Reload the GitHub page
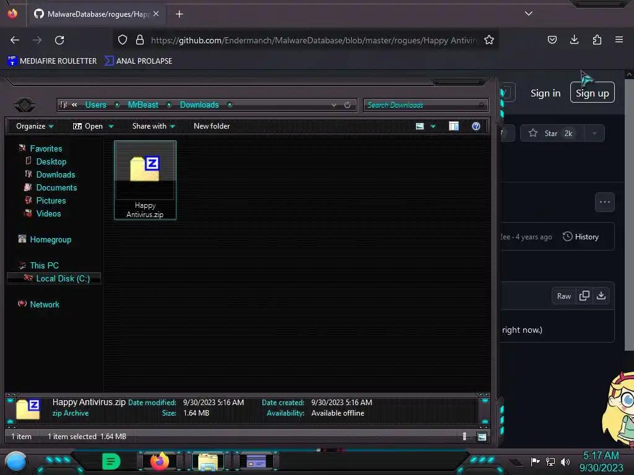This screenshot has height=475, width=634. pos(59,40)
